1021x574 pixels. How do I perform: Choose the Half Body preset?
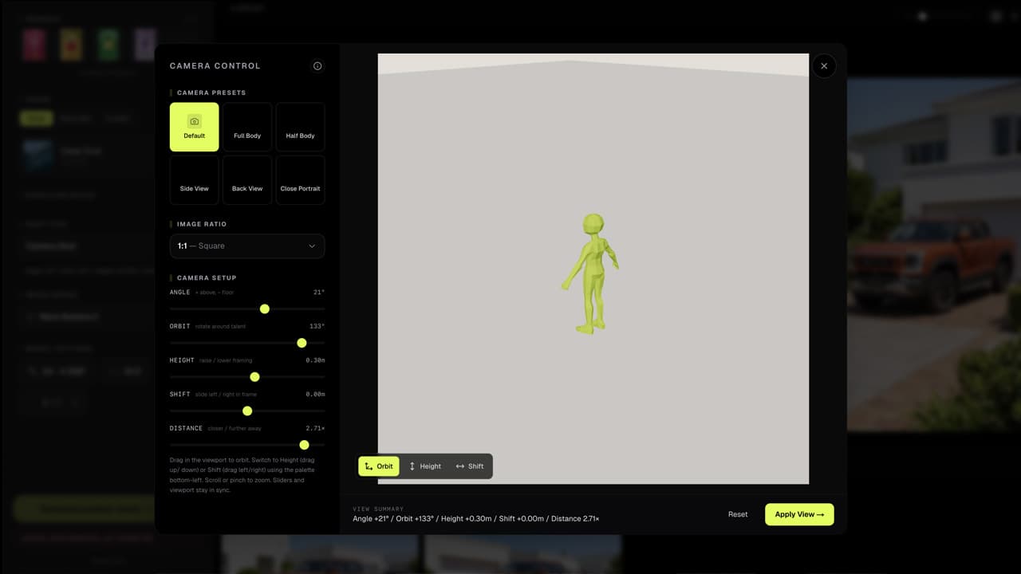(x=300, y=127)
